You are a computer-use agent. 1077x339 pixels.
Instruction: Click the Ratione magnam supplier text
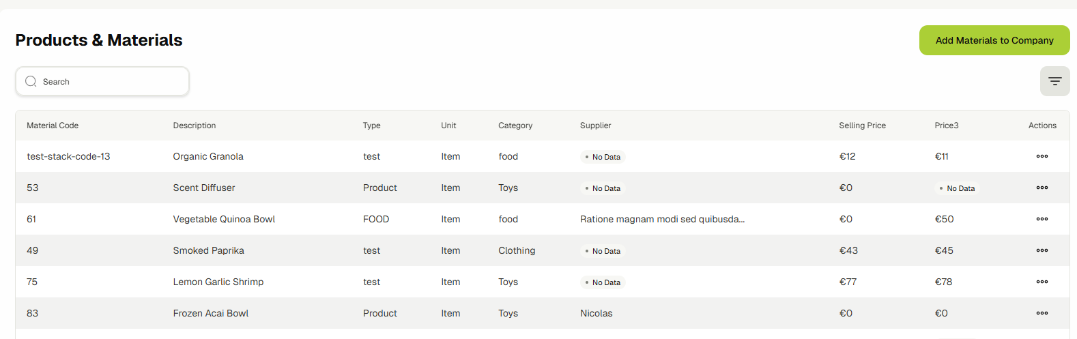pos(662,219)
